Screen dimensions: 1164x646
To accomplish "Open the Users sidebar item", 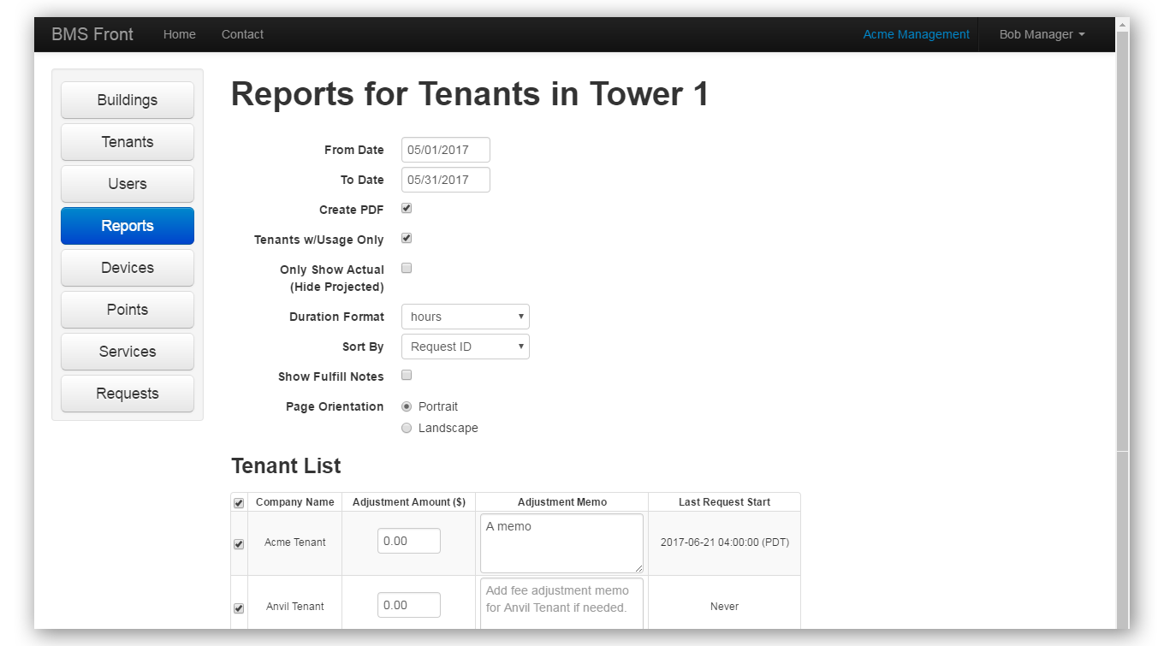I will pos(128,184).
